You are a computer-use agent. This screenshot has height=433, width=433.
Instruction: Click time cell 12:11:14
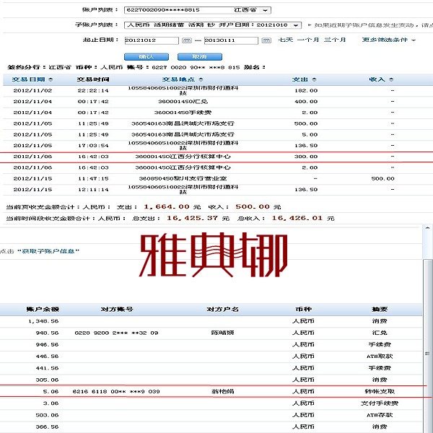tap(93, 190)
